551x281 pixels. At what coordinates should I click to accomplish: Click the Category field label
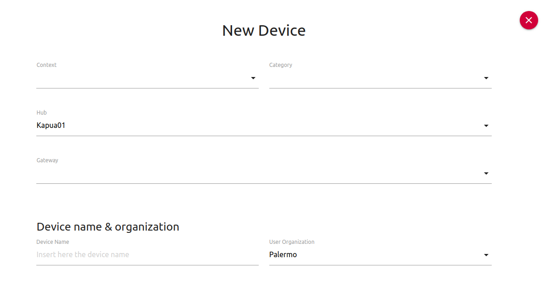[x=281, y=65]
